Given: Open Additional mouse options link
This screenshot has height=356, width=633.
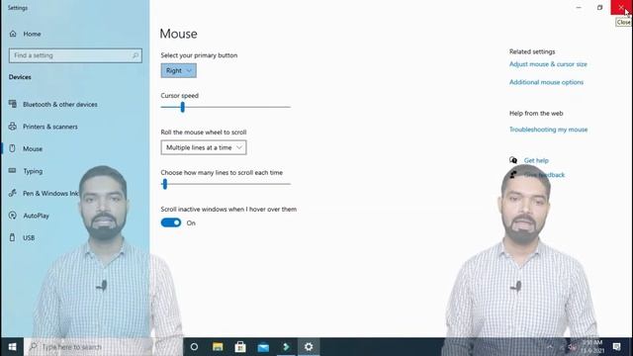Looking at the screenshot, I should click(546, 82).
